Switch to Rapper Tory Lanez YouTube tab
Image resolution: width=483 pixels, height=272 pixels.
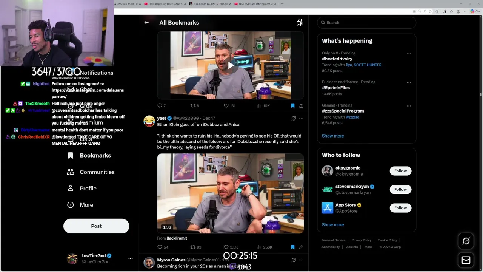[x=165, y=4]
